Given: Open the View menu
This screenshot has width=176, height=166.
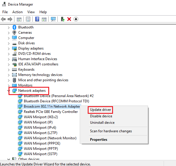Looking at the screenshot, I should tap(31, 12).
